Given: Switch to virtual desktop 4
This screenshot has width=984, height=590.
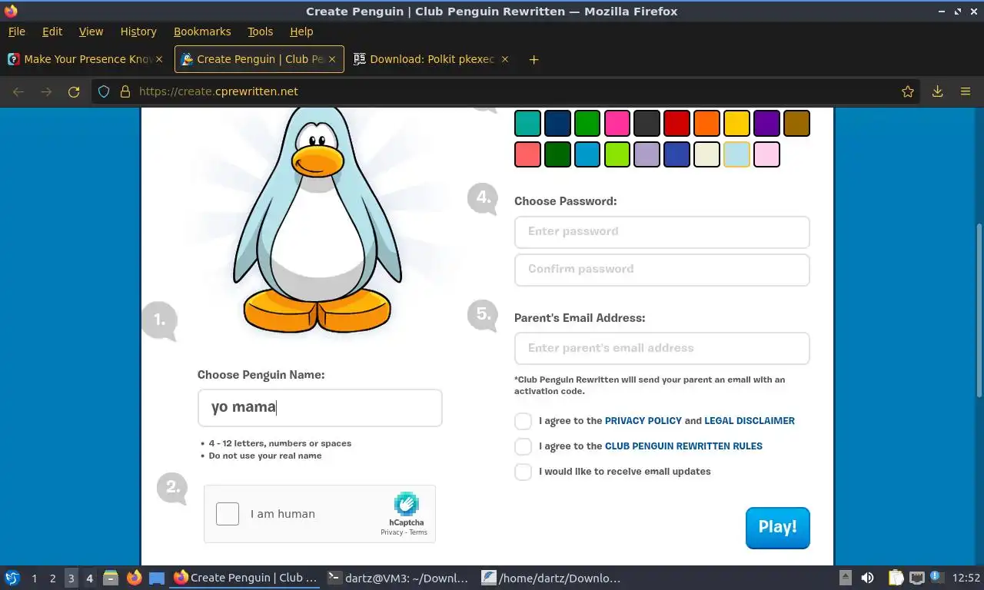Looking at the screenshot, I should (x=89, y=578).
